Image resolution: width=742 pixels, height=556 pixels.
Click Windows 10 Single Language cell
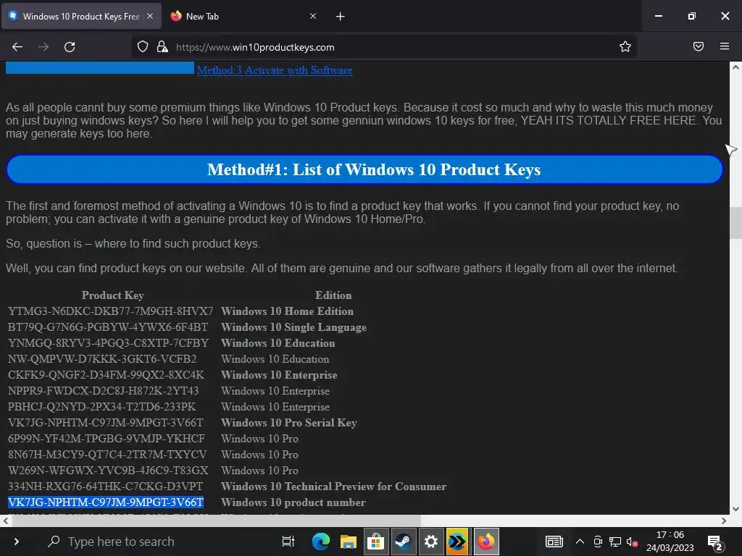pos(293,327)
